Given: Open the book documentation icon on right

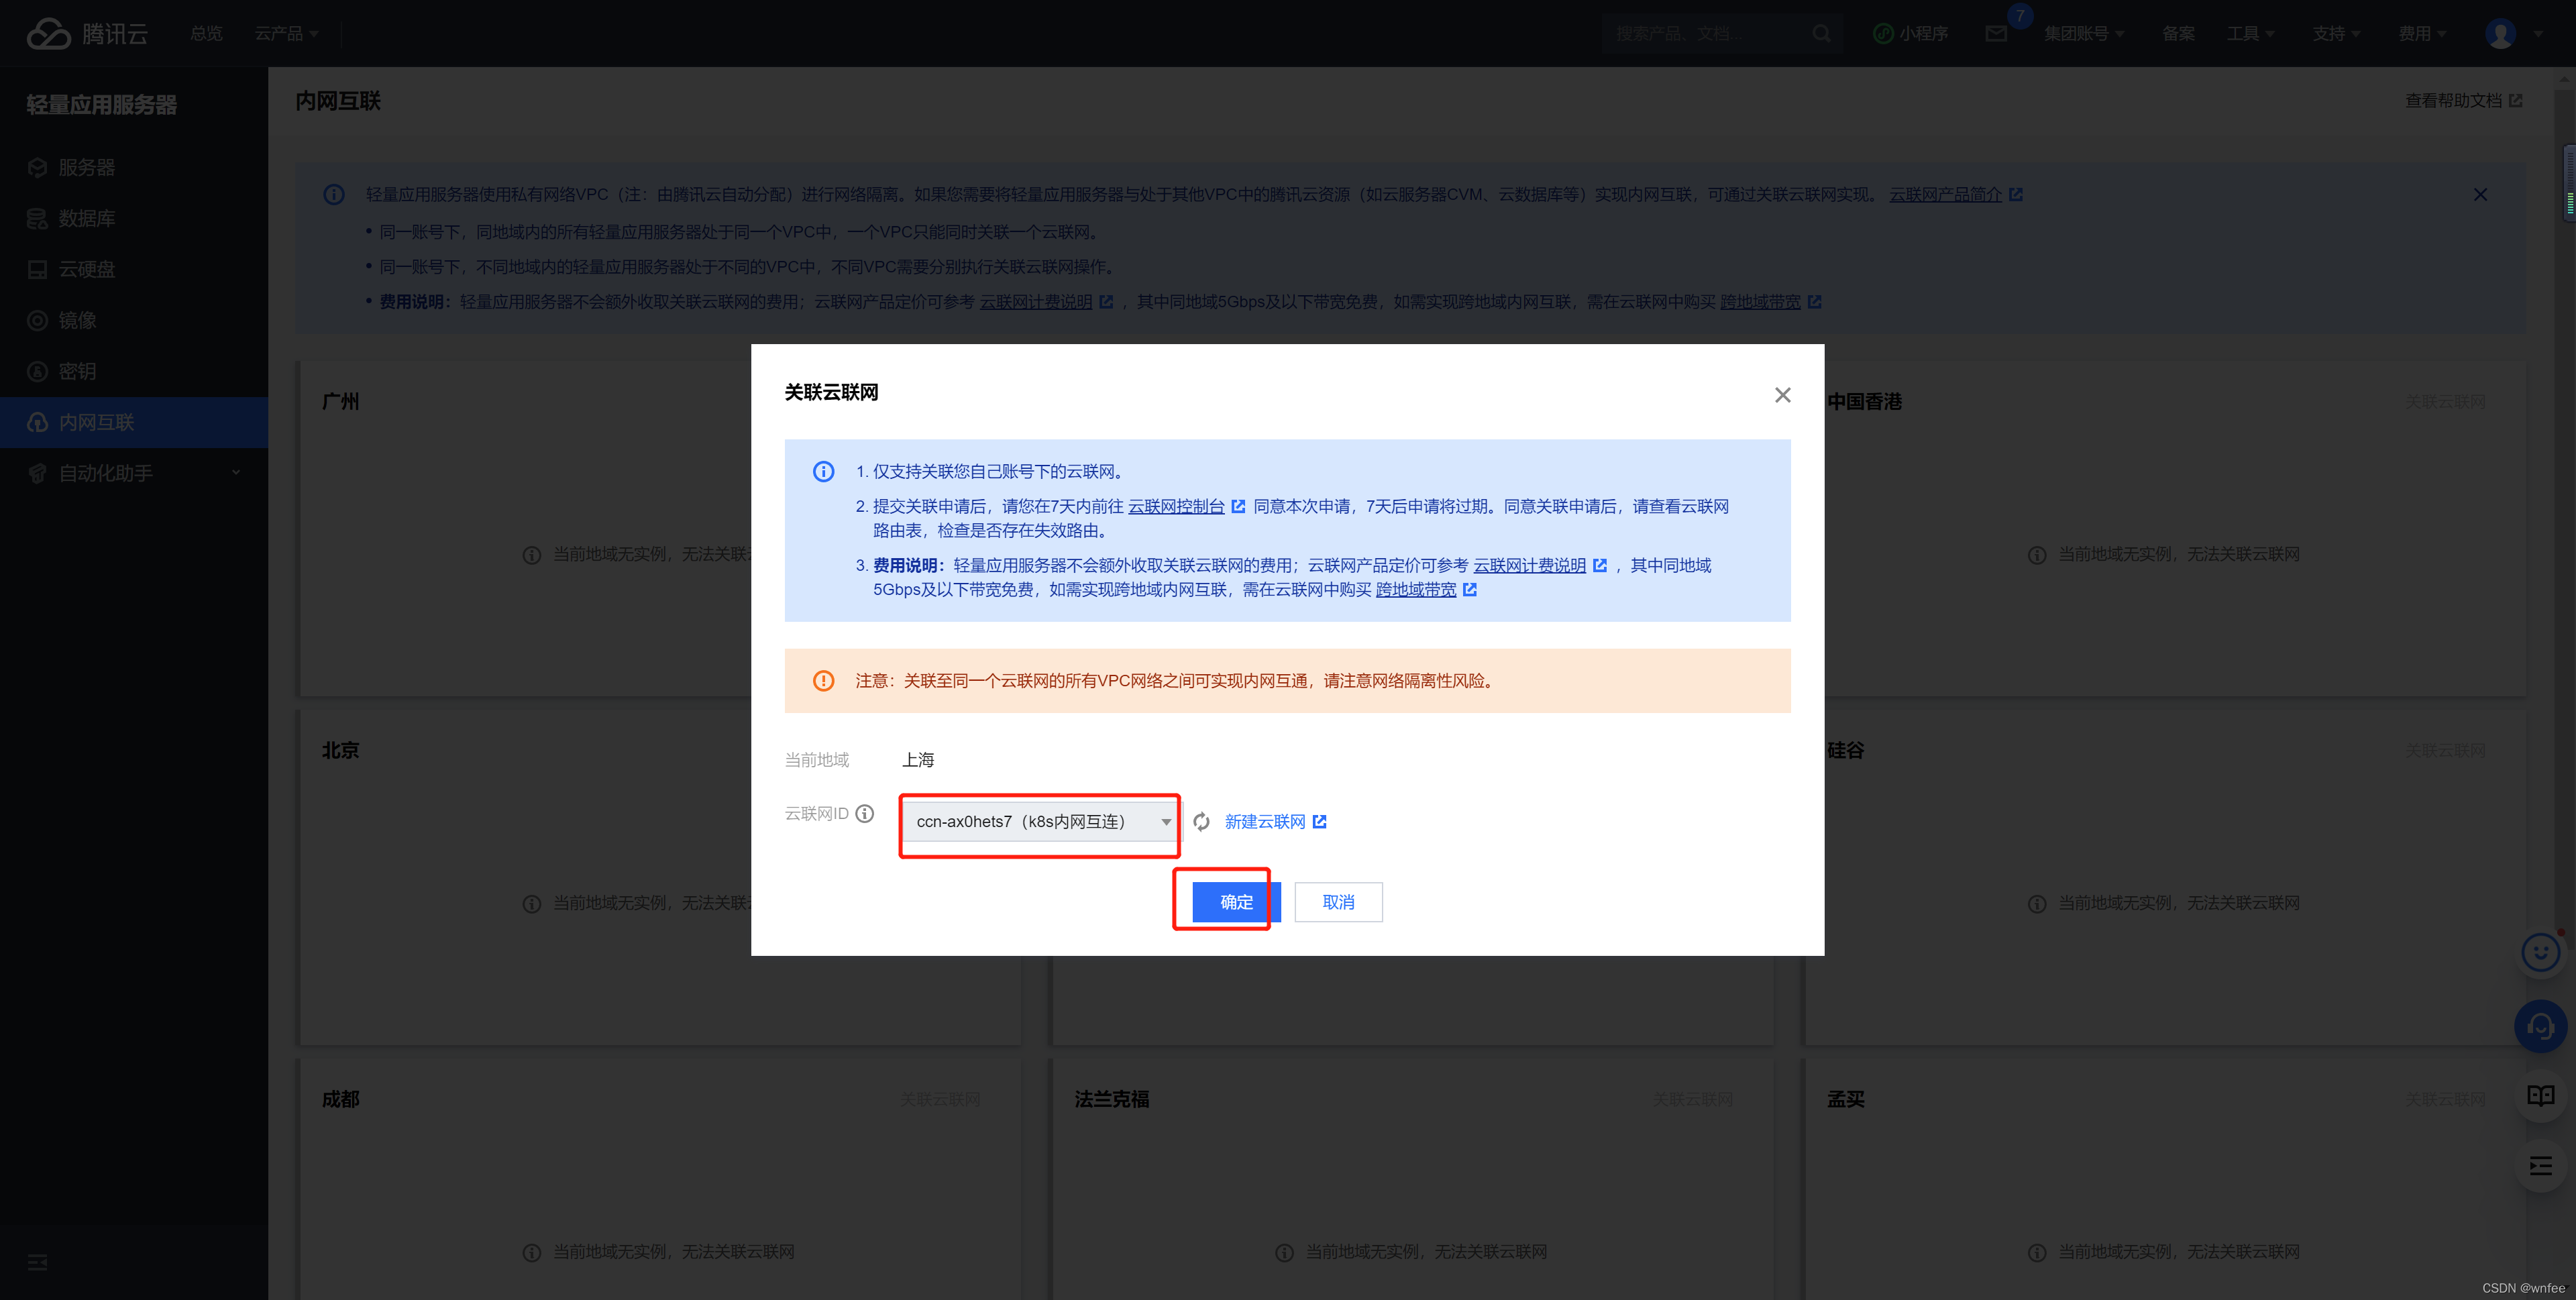Looking at the screenshot, I should (2540, 1095).
